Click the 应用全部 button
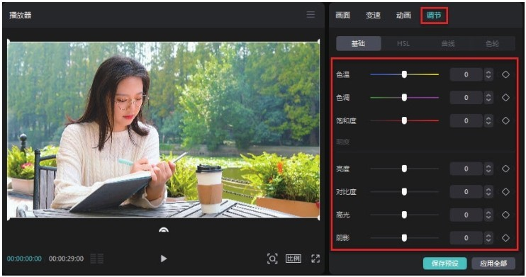The image size is (526, 277). pyautogui.click(x=493, y=264)
